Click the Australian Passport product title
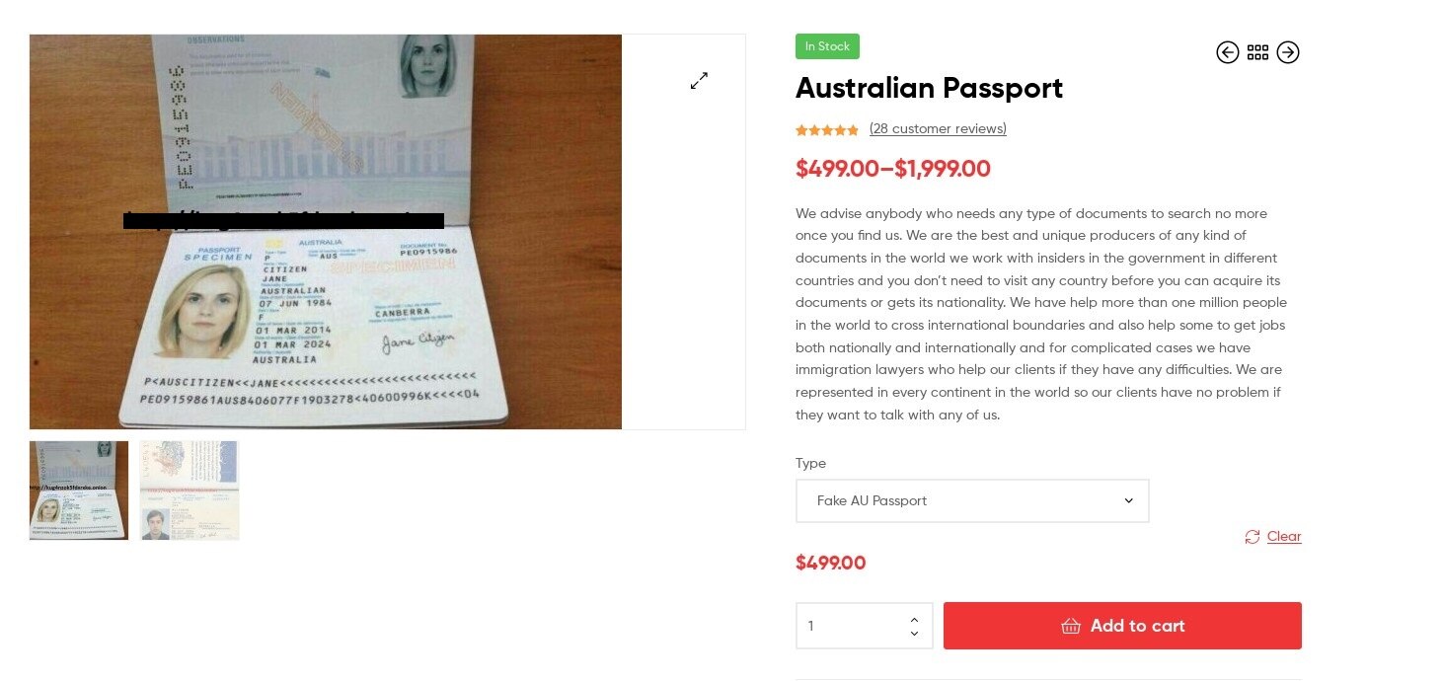The width and height of the screenshot is (1444, 681). click(x=929, y=89)
